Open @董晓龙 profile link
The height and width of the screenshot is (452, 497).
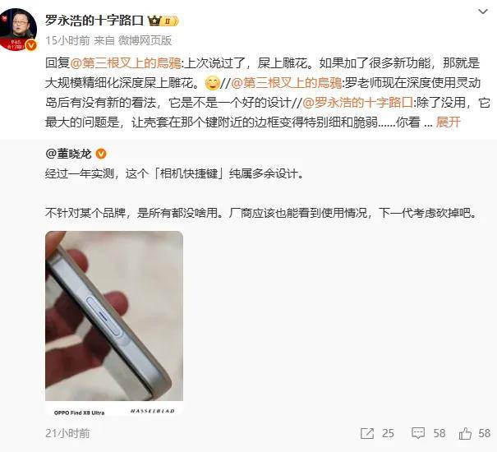[68, 154]
